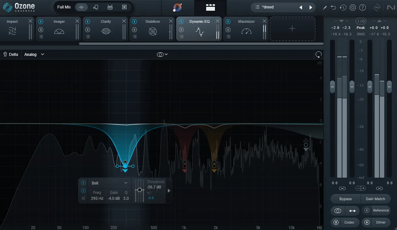397x230 pixels.
Task: Open the Master Assistant orb icon
Action: [178, 7]
